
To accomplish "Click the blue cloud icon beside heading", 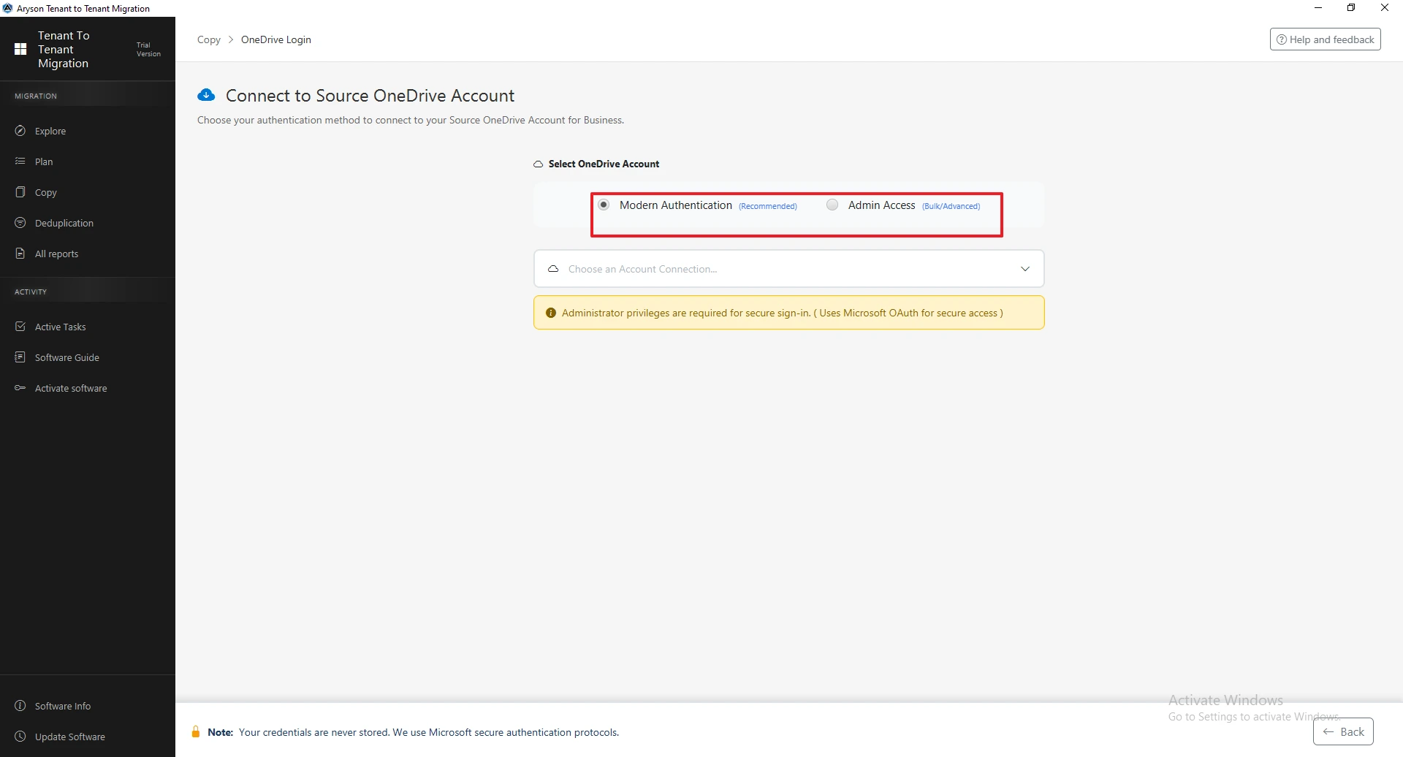I will click(x=207, y=95).
